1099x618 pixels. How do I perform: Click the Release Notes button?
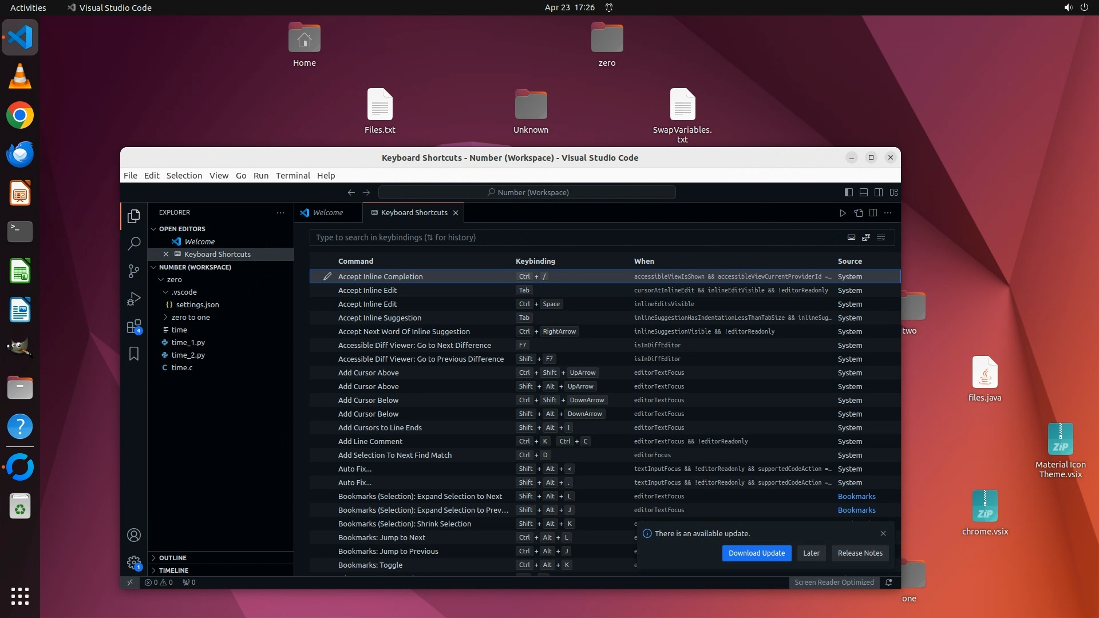click(860, 553)
